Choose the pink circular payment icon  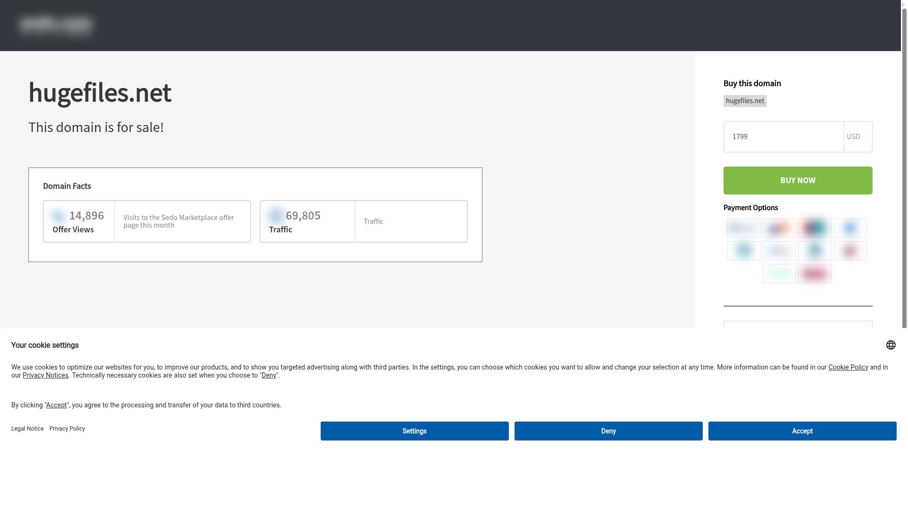pos(850,250)
